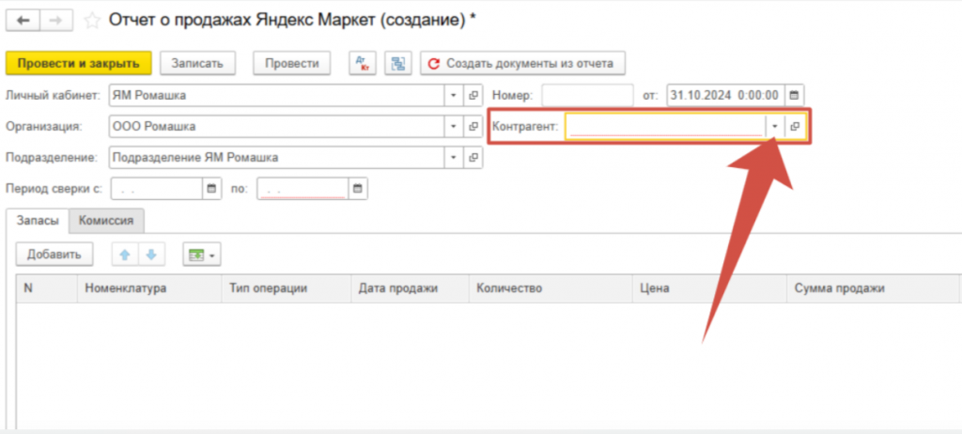Expand the Контрагент dropdown list
The image size is (962, 434).
pyautogui.click(x=774, y=126)
